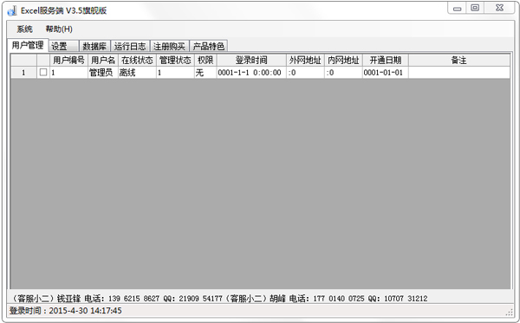520x323 pixels.
Task: Select the :0 cell under 内网地址
Action: [x=343, y=73]
